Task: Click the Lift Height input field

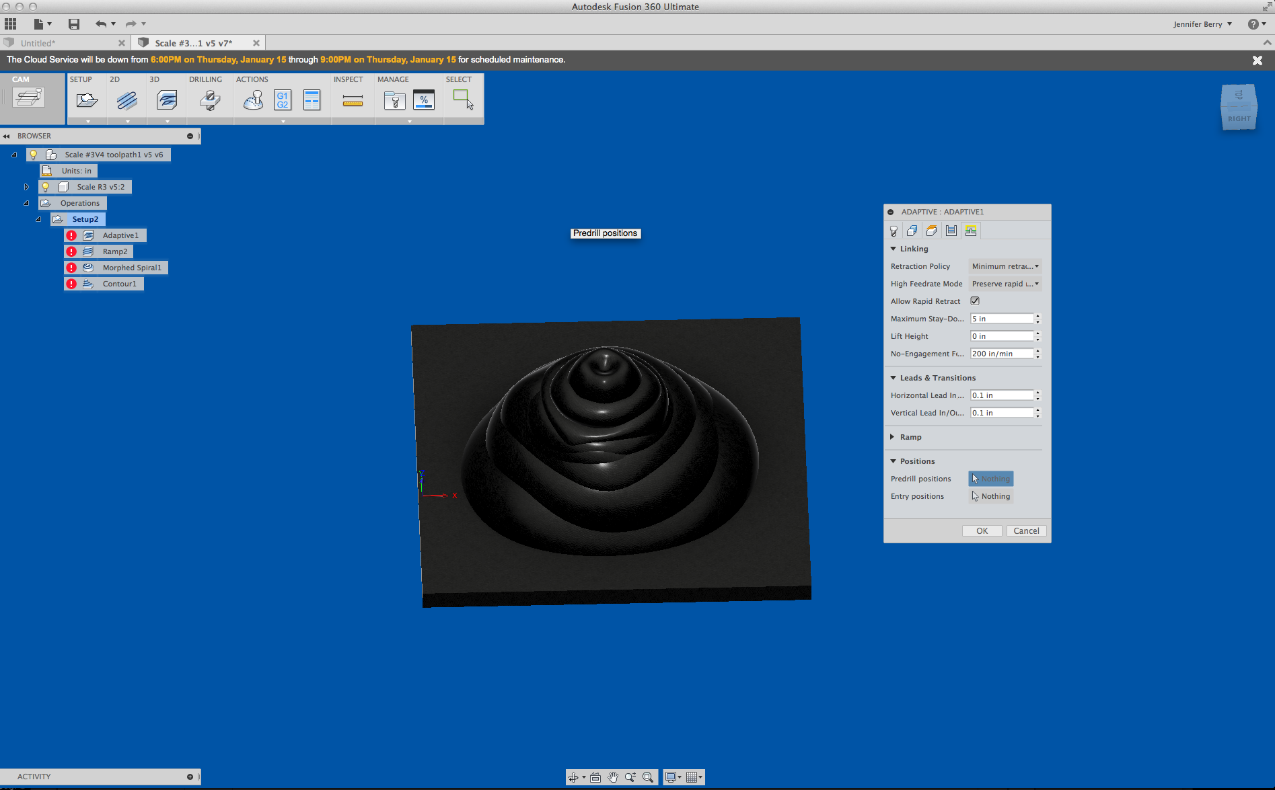Action: (x=1001, y=336)
